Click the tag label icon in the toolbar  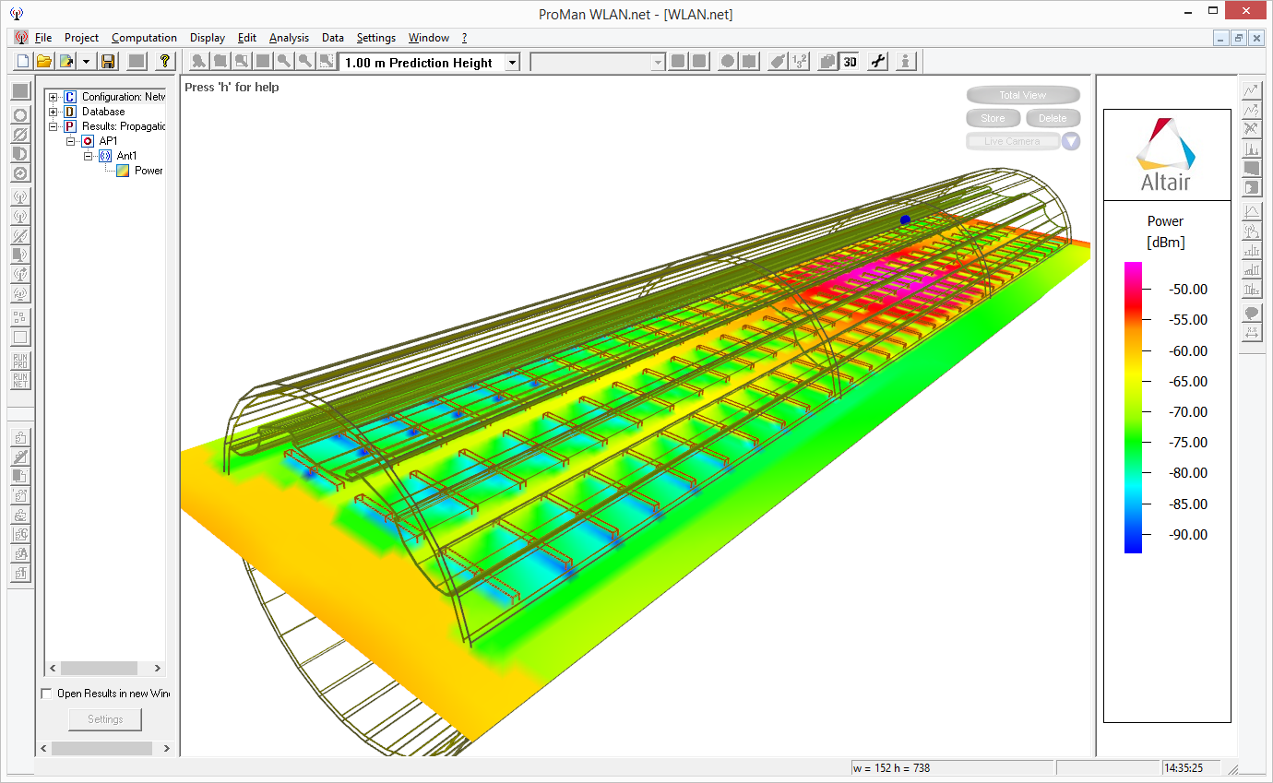click(x=779, y=62)
